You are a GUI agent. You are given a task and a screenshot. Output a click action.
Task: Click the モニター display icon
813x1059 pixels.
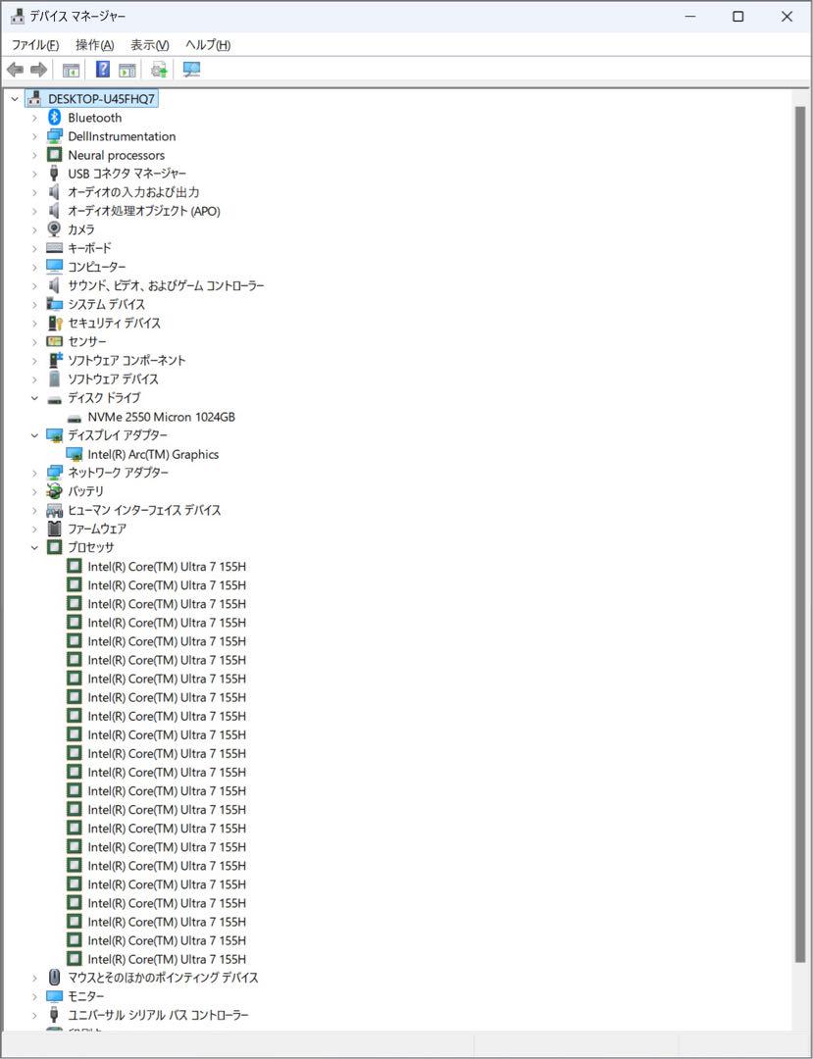pos(55,996)
